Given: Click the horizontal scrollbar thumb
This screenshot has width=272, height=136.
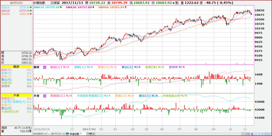Looking at the screenshot, I should point(244,134).
